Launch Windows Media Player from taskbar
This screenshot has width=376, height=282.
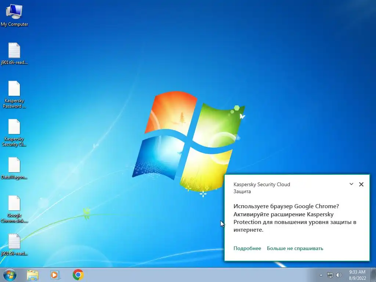(55, 275)
